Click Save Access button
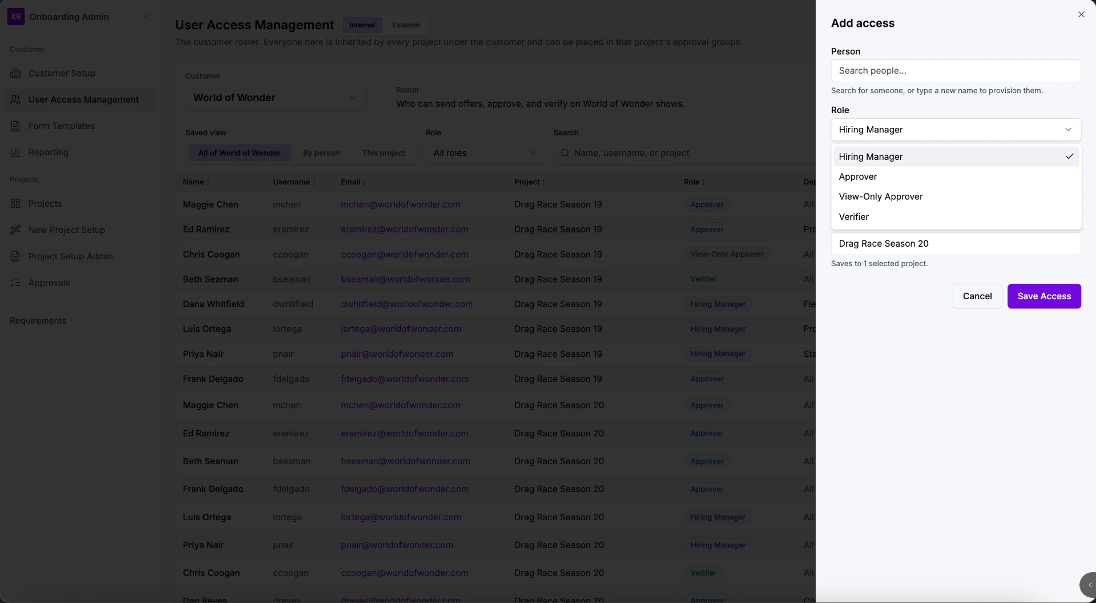The height and width of the screenshot is (603, 1096). [1043, 296]
